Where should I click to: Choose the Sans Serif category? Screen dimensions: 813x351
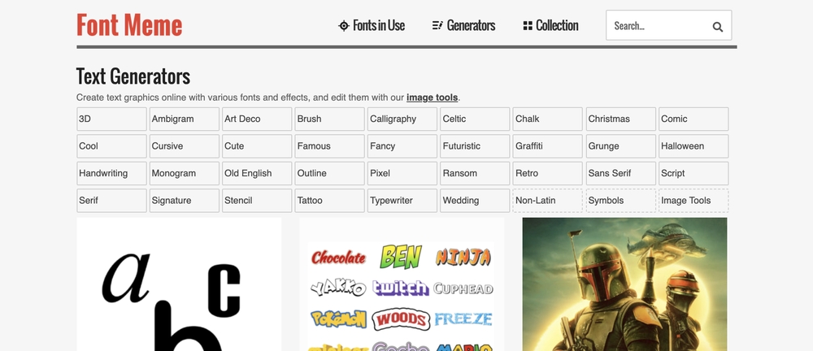[x=620, y=173]
